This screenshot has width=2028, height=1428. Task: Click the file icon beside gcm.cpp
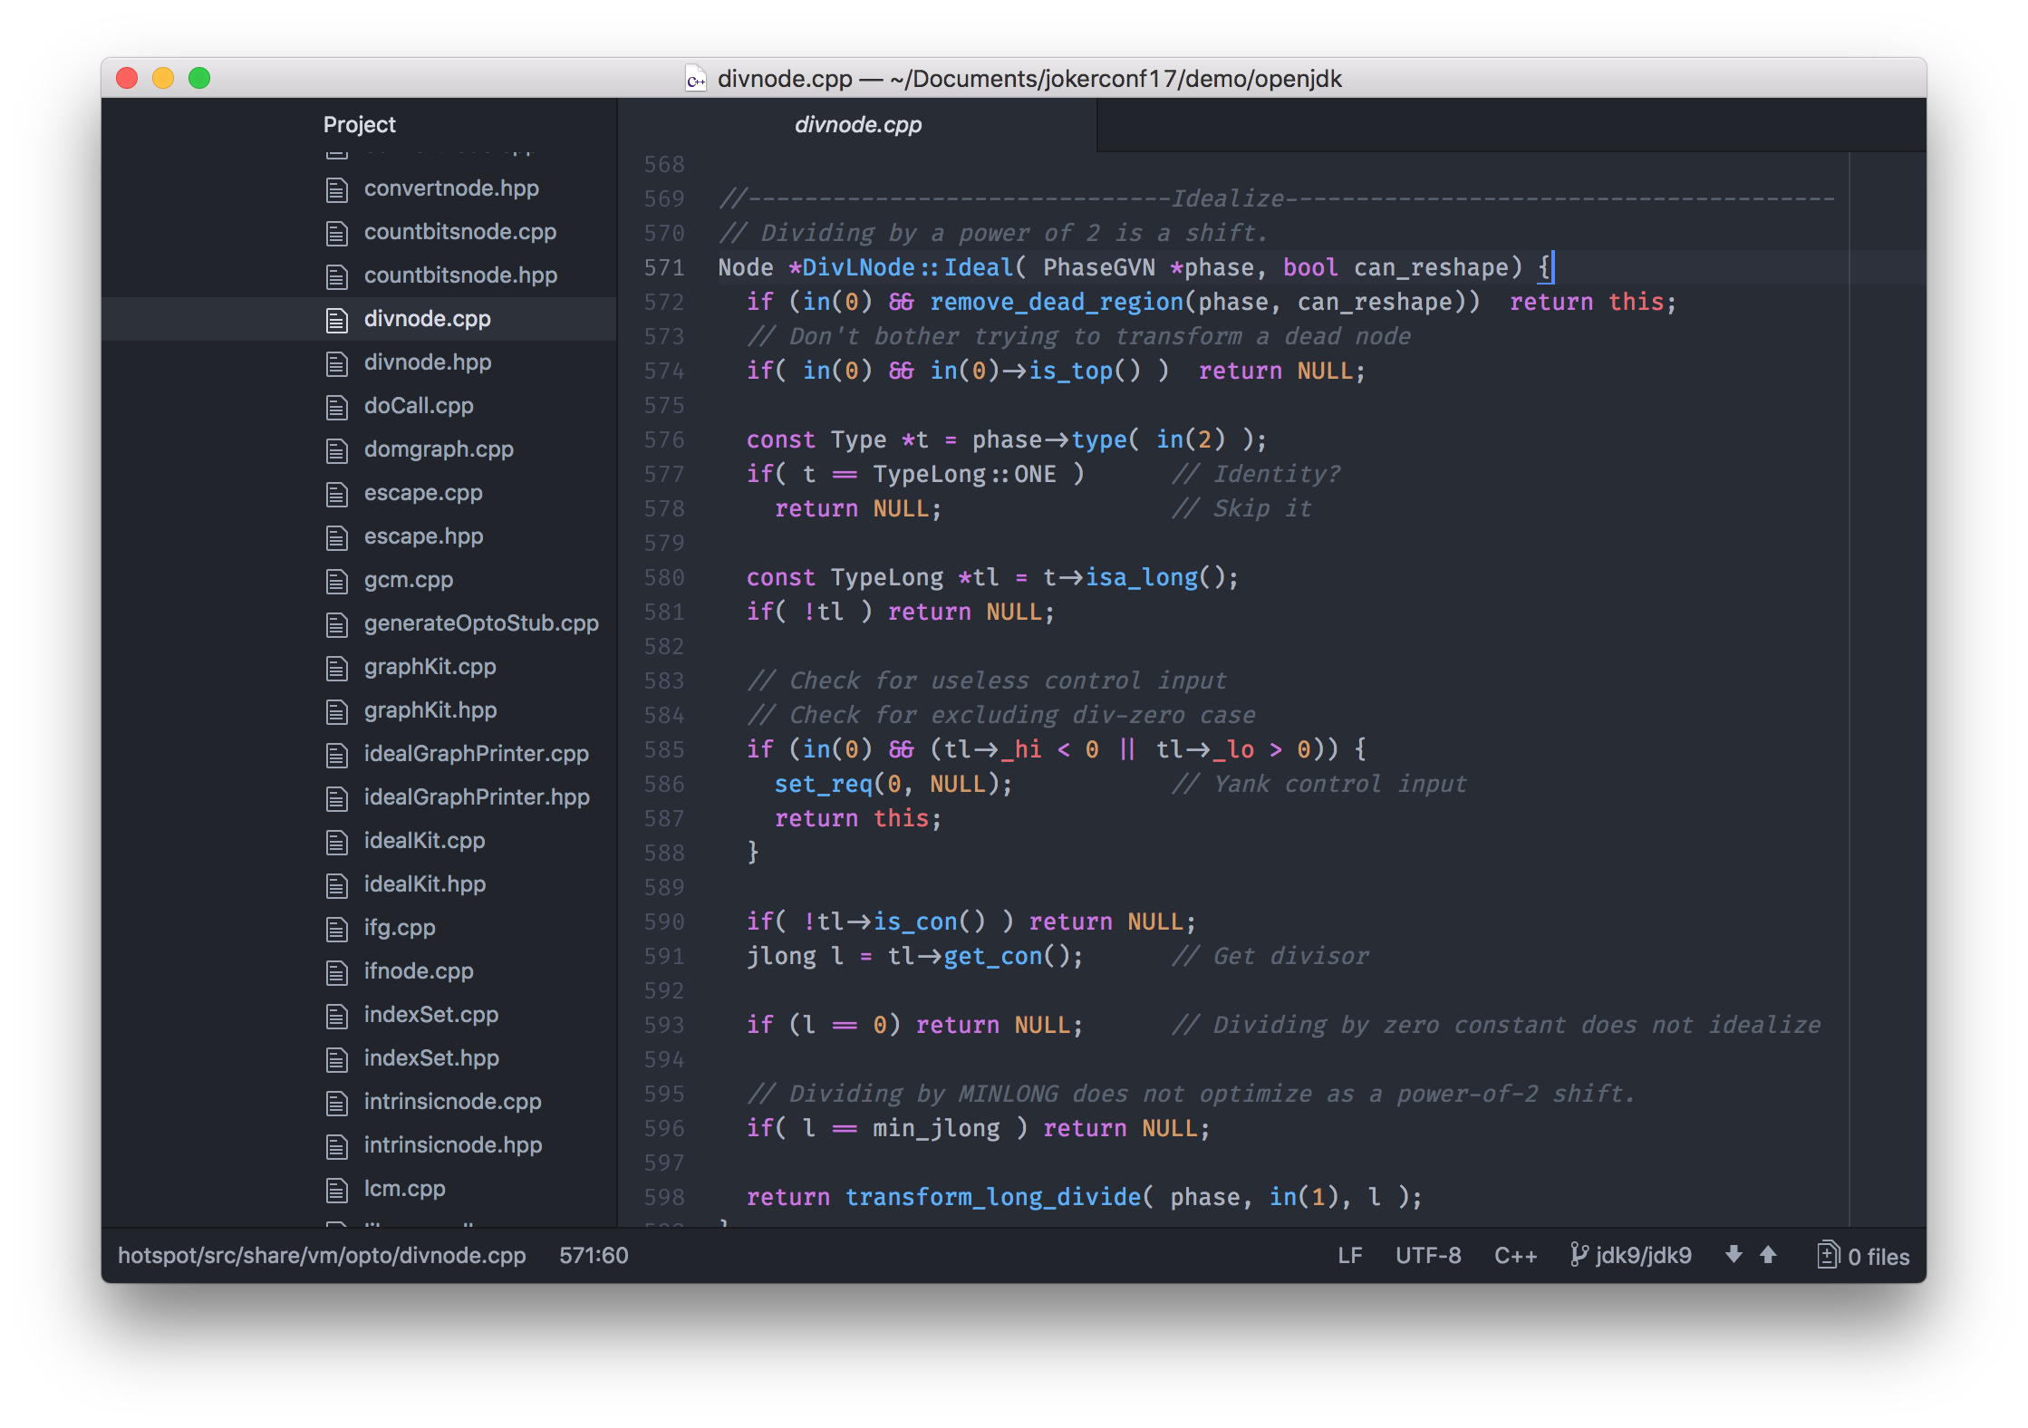click(337, 581)
